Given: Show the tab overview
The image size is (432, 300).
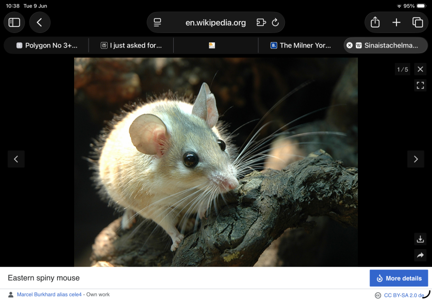Looking at the screenshot, I should 417,22.
